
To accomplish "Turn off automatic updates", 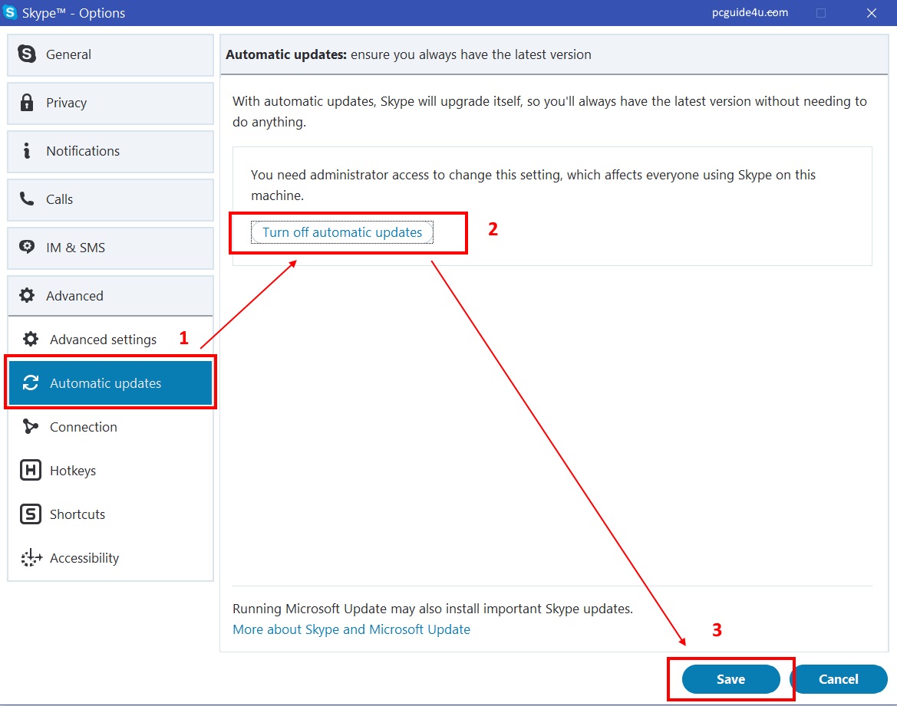I will click(342, 232).
